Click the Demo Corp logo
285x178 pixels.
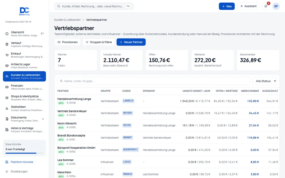point(25,11)
